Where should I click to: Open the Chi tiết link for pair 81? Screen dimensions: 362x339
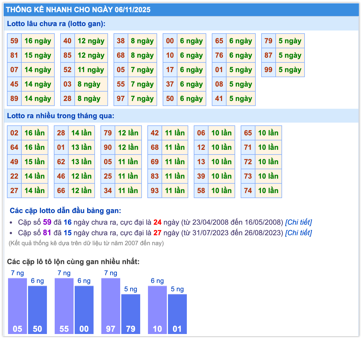298,233
